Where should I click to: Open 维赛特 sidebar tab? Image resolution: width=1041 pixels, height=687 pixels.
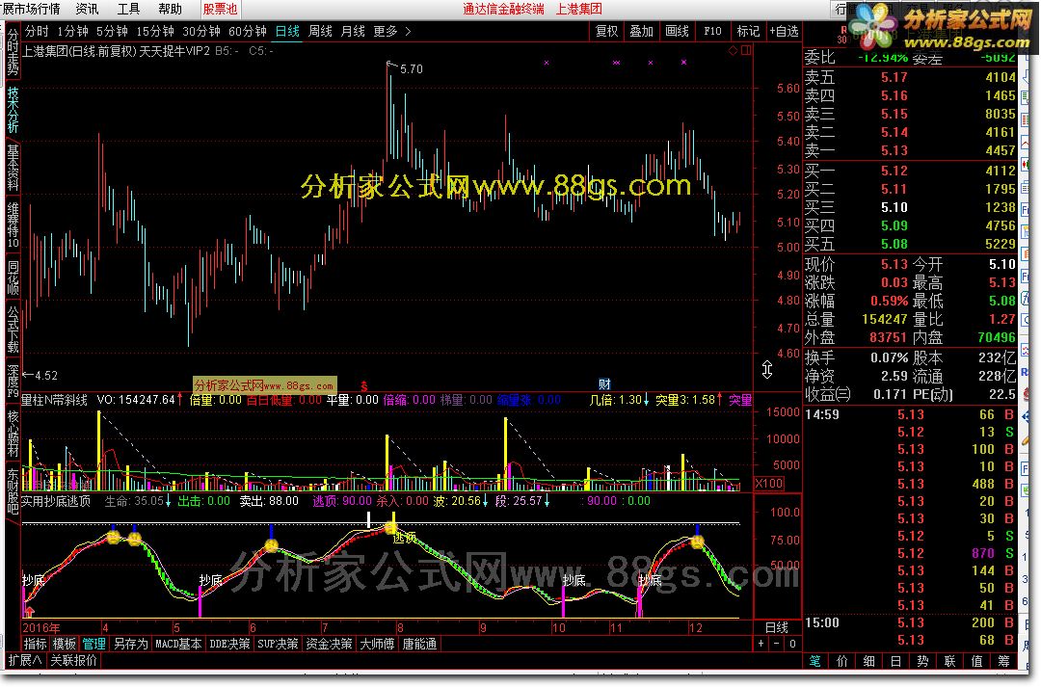[13, 225]
